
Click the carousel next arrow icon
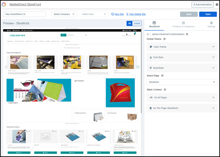(x=138, y=67)
